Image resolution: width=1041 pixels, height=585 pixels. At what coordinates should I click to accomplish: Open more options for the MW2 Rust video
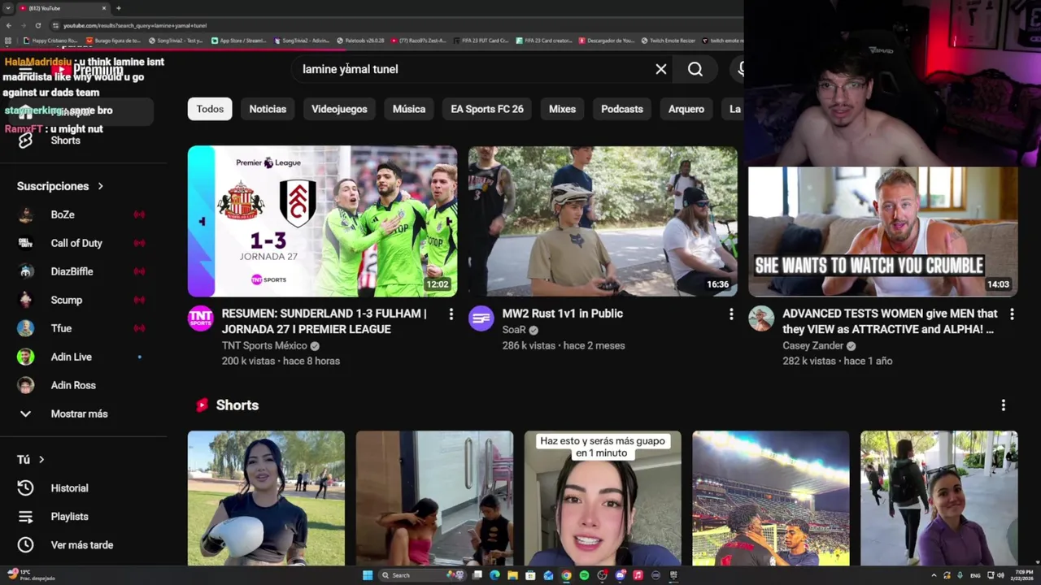point(731,314)
